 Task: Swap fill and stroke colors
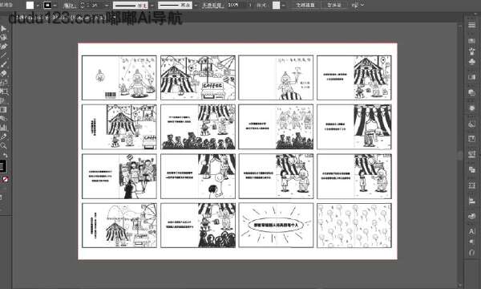pos(5,156)
